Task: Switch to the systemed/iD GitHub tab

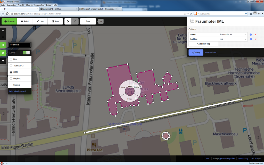Action: pyautogui.click(x=59, y=9)
